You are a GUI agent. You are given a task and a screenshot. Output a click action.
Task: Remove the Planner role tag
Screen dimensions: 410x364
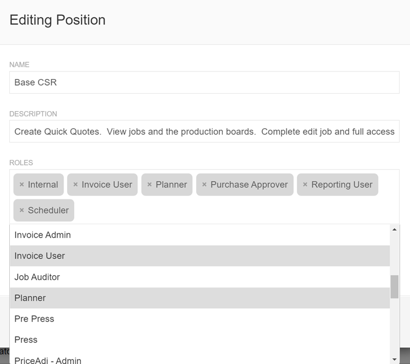point(150,185)
